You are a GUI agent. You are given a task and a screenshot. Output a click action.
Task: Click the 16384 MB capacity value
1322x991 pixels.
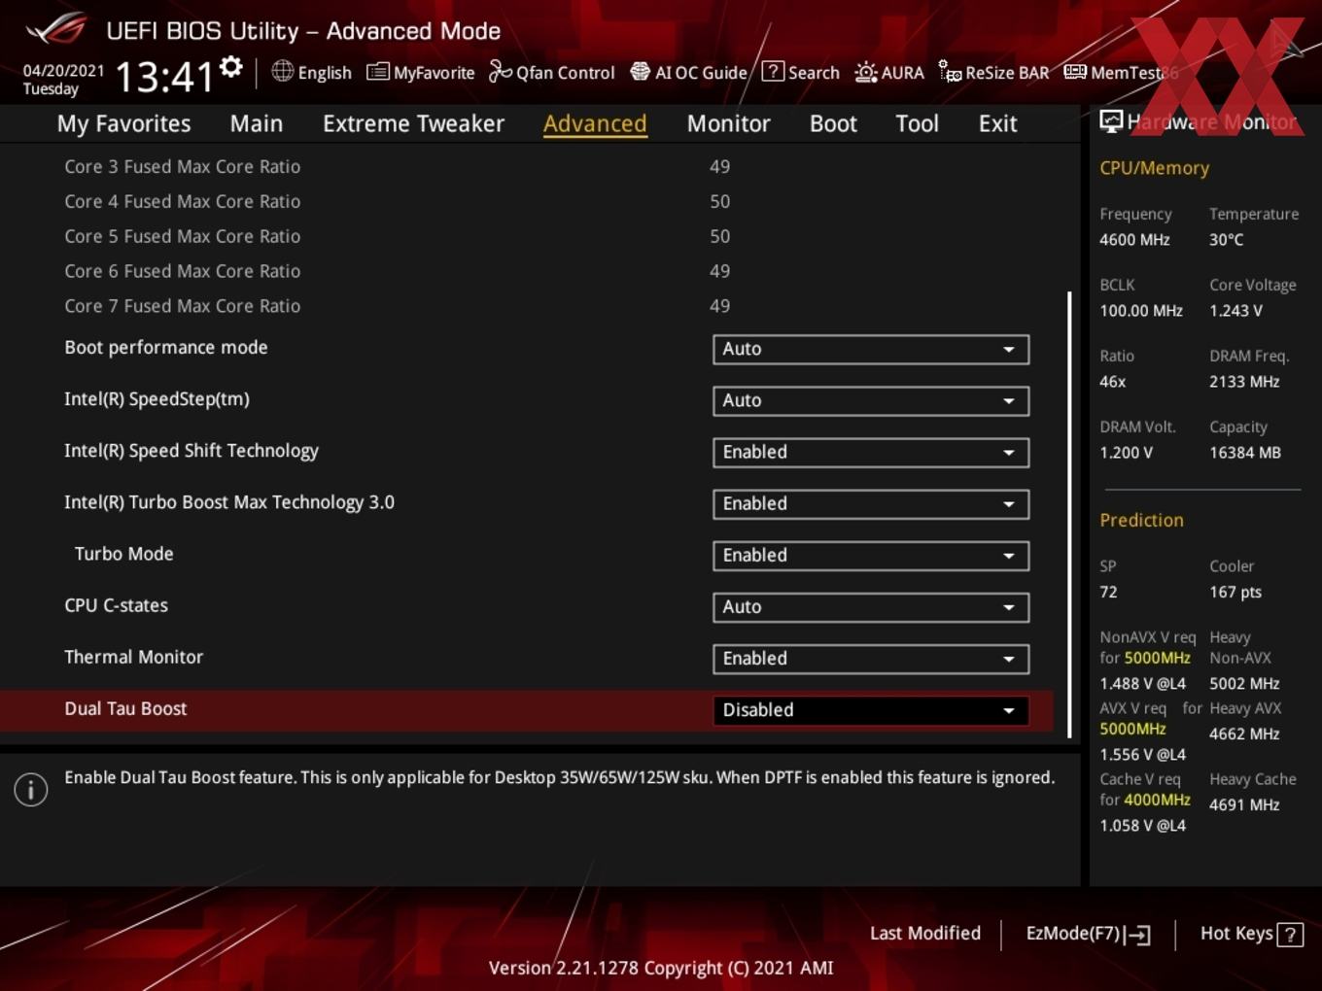(1245, 452)
